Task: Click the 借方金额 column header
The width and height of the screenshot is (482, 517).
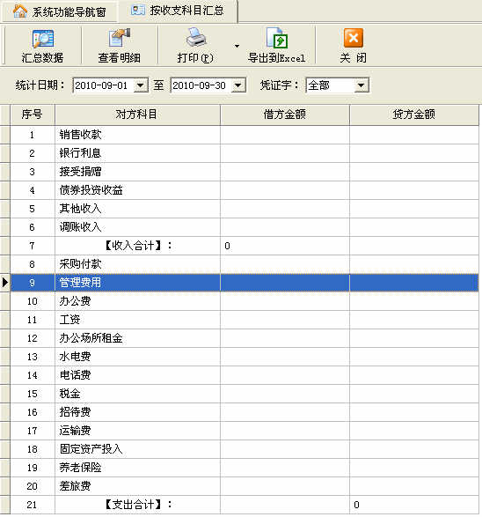Action: (285, 114)
